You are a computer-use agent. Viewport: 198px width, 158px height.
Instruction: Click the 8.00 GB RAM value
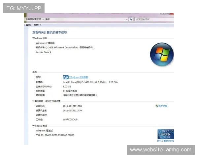pos(67,87)
